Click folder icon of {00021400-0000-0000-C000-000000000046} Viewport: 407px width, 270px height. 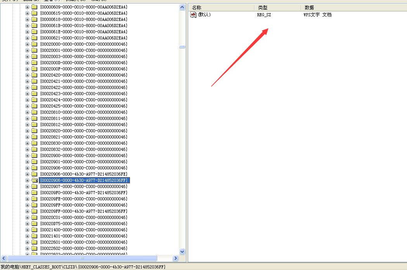(x=34, y=230)
